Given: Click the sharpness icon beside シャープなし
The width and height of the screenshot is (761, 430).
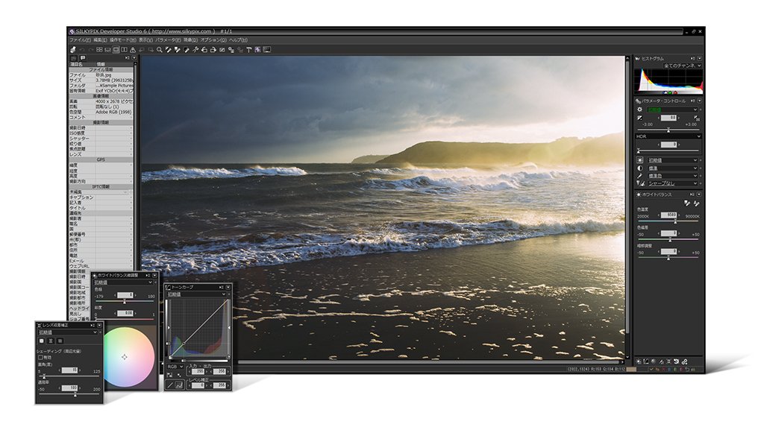Looking at the screenshot, I should tap(641, 183).
